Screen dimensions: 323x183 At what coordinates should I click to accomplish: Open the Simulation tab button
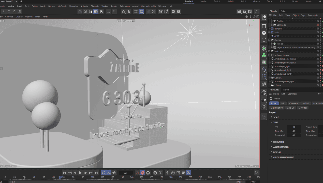tap(277, 108)
